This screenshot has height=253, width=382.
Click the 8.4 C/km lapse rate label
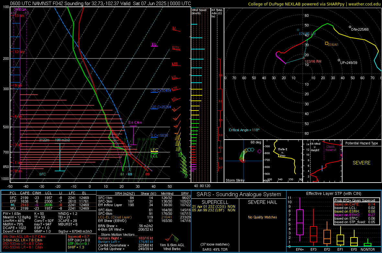coord(135,122)
